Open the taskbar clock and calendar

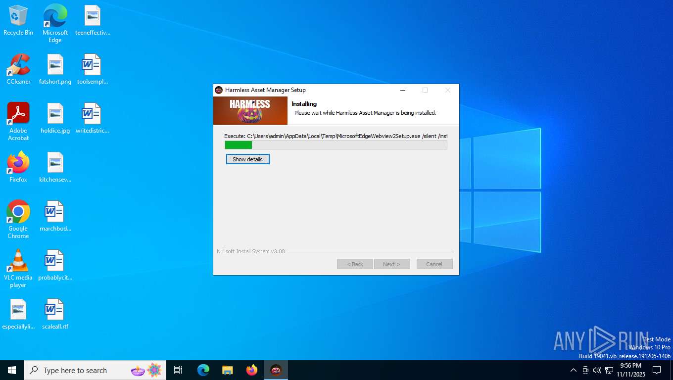[x=630, y=370]
